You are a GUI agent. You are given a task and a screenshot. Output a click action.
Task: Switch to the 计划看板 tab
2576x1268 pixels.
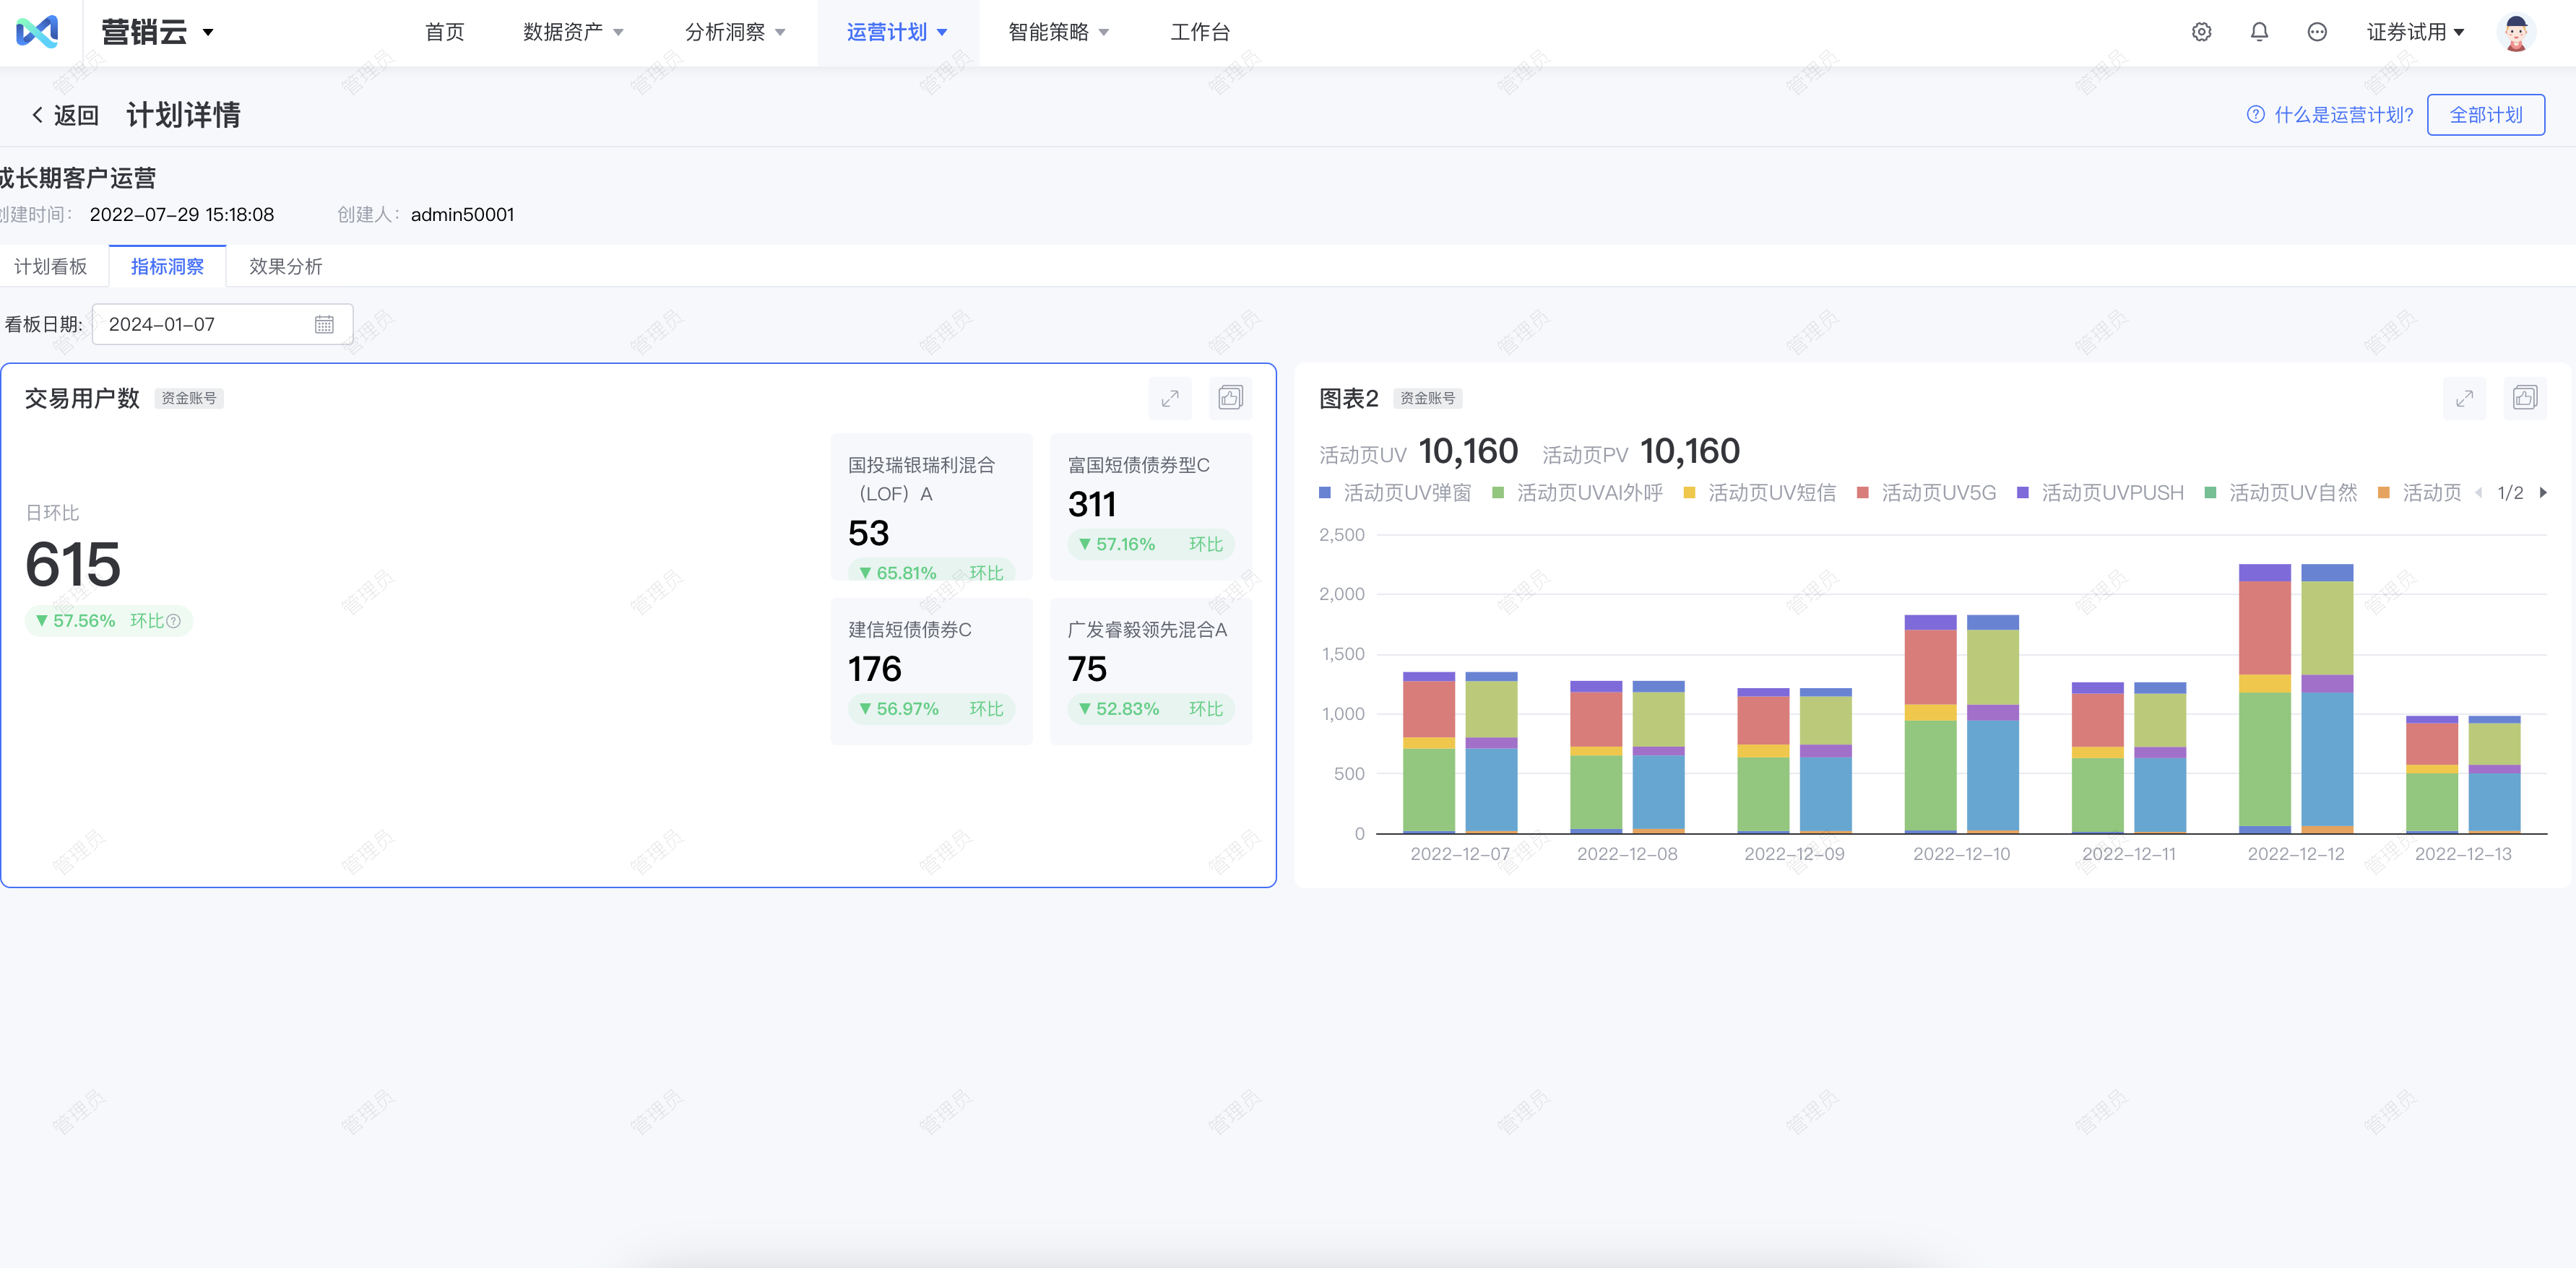[50, 266]
